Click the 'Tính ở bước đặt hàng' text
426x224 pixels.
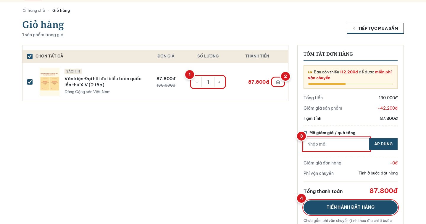(x=378, y=173)
